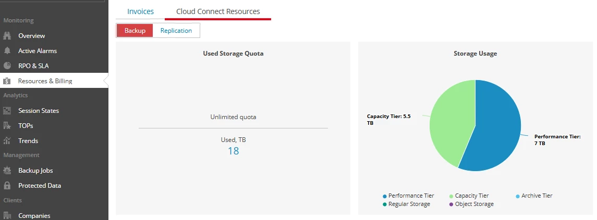This screenshot has width=597, height=220.
Task: Switch to the Invoices tab
Action: click(140, 11)
